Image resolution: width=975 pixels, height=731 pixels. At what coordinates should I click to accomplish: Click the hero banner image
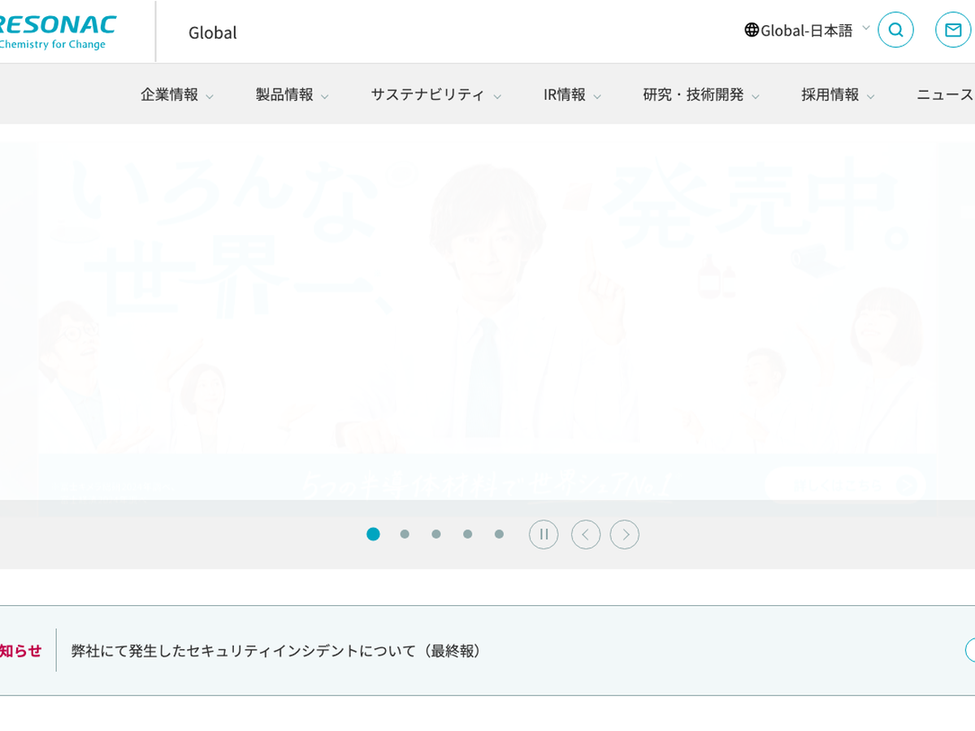click(x=487, y=321)
